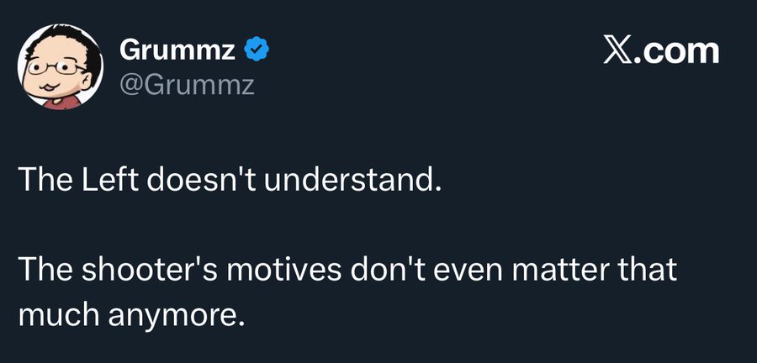Visit the @Grummz handle link
This screenshot has height=363, width=757.
188,84
